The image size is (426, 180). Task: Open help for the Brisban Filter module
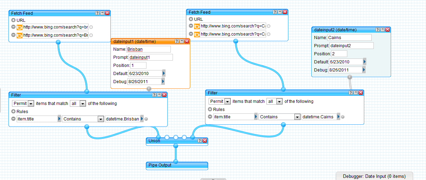click(x=154, y=95)
